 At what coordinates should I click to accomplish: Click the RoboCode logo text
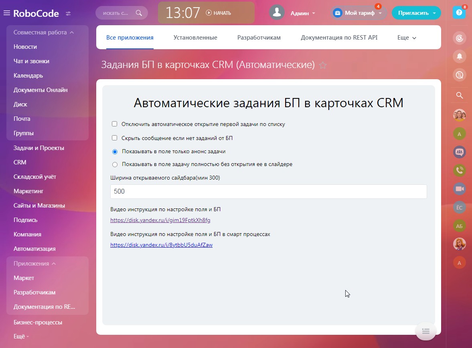coord(36,14)
